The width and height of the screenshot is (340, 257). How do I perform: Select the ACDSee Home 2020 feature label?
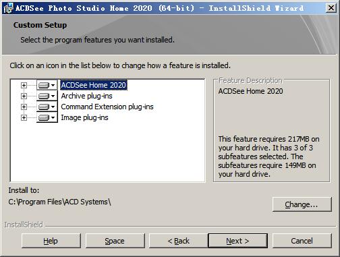coord(94,85)
